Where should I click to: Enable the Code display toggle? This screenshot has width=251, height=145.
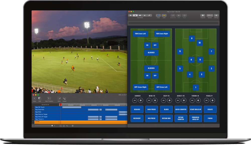click(x=158, y=15)
